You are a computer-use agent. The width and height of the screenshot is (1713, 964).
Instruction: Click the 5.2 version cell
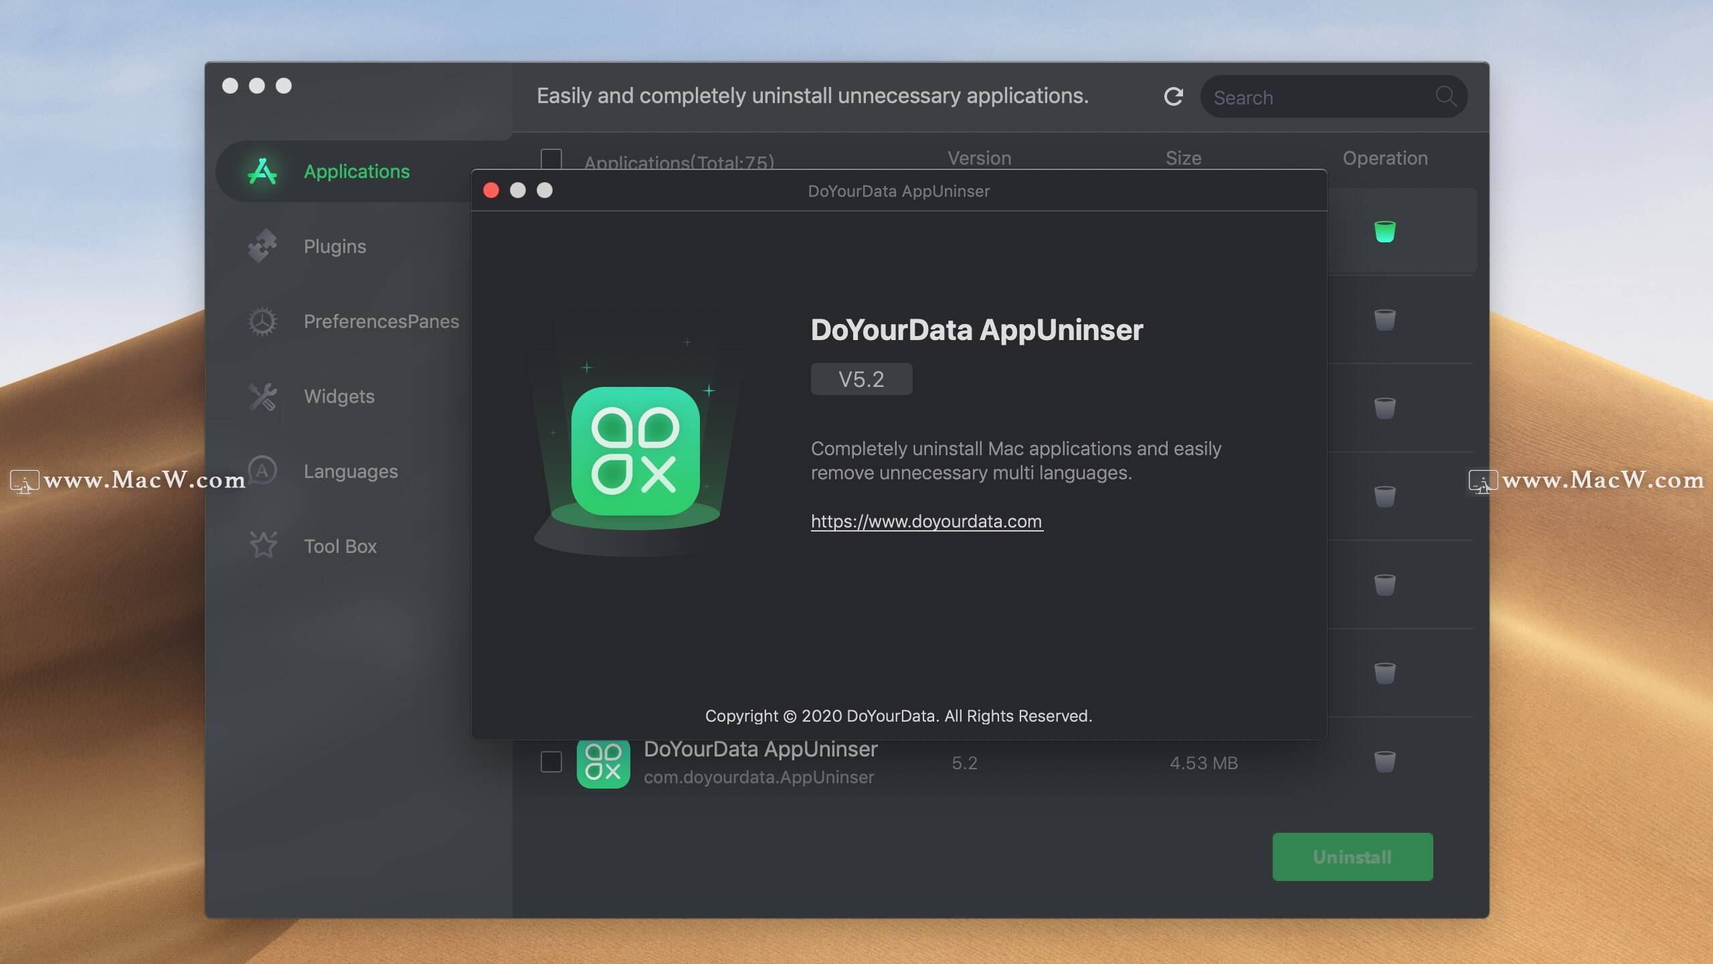tap(964, 763)
